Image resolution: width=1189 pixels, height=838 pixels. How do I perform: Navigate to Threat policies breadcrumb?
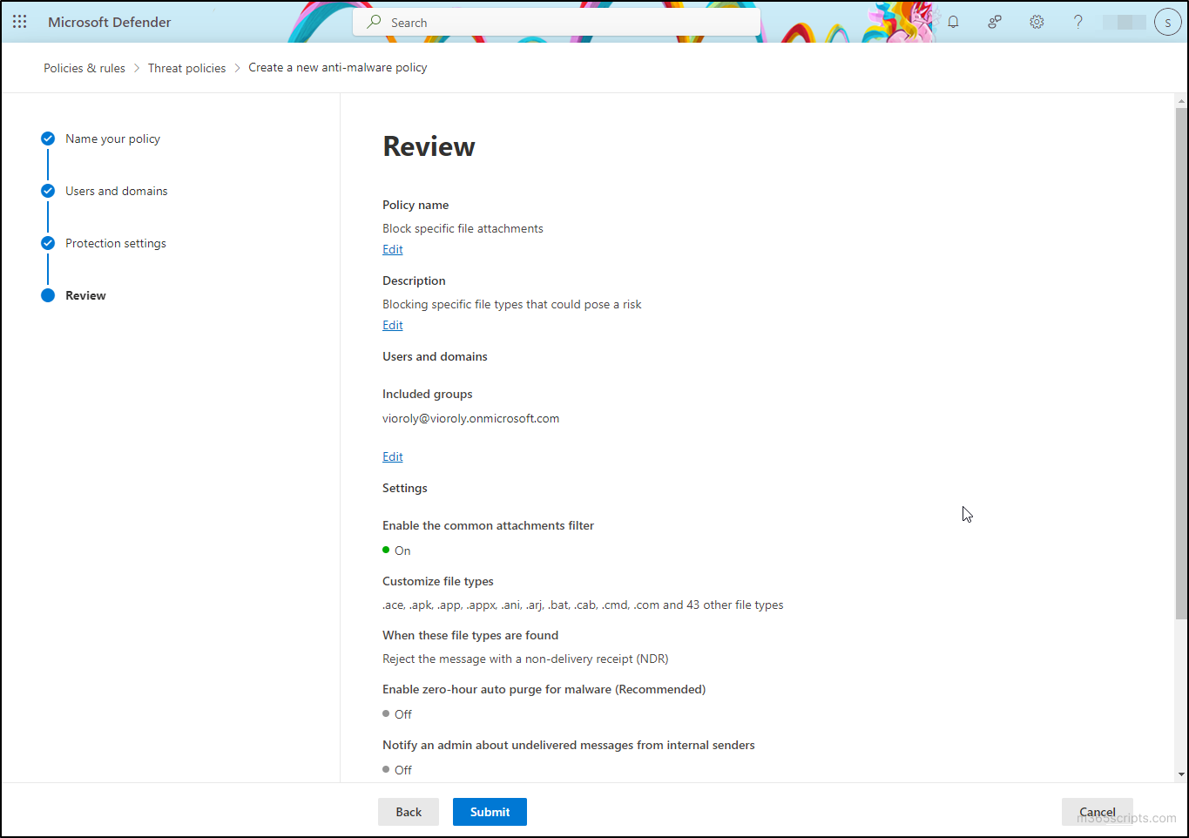(x=186, y=68)
